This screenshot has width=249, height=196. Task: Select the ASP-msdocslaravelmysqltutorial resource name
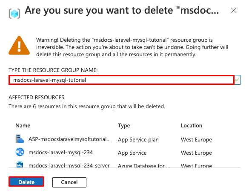[69, 139]
